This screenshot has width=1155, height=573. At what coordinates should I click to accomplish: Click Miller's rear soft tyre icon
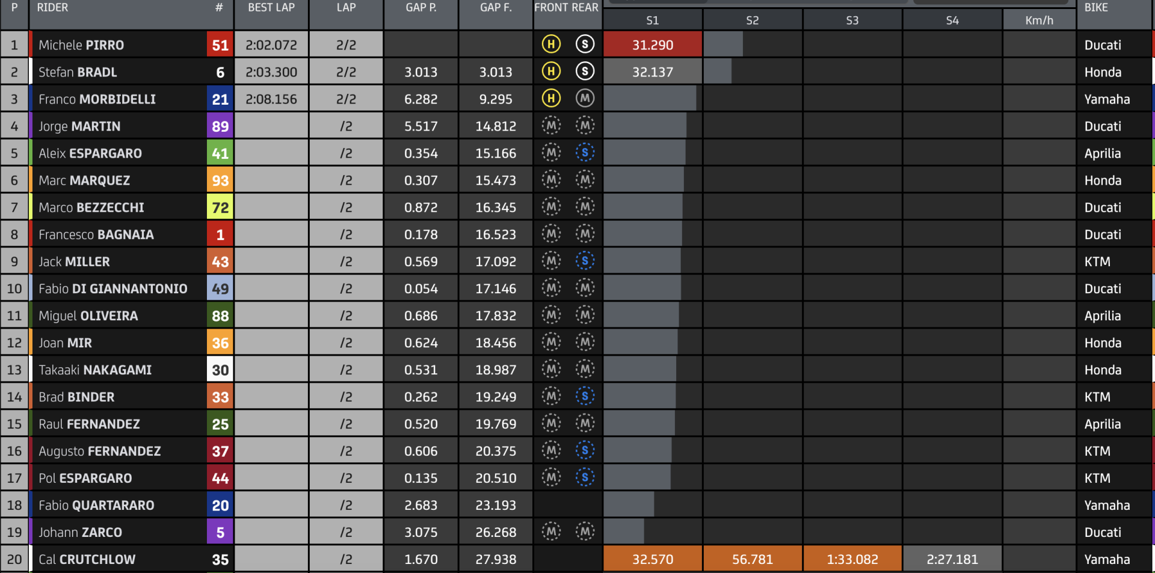point(585,261)
